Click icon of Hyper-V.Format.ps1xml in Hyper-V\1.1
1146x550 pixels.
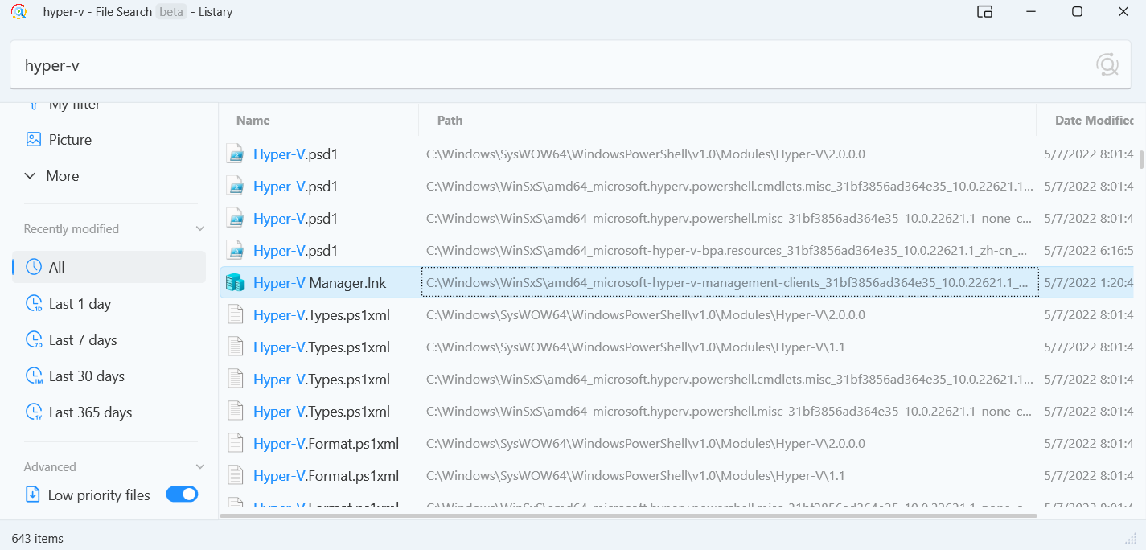click(x=235, y=475)
